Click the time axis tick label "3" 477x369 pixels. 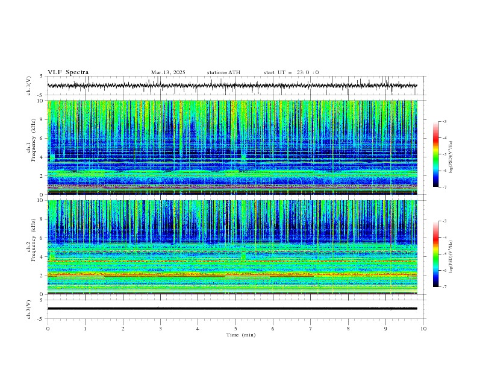(x=160, y=329)
